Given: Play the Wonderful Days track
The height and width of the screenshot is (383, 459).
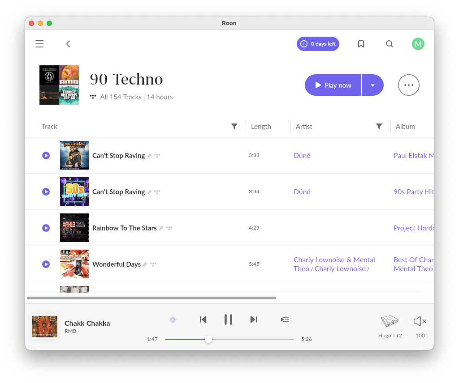Looking at the screenshot, I should [46, 264].
